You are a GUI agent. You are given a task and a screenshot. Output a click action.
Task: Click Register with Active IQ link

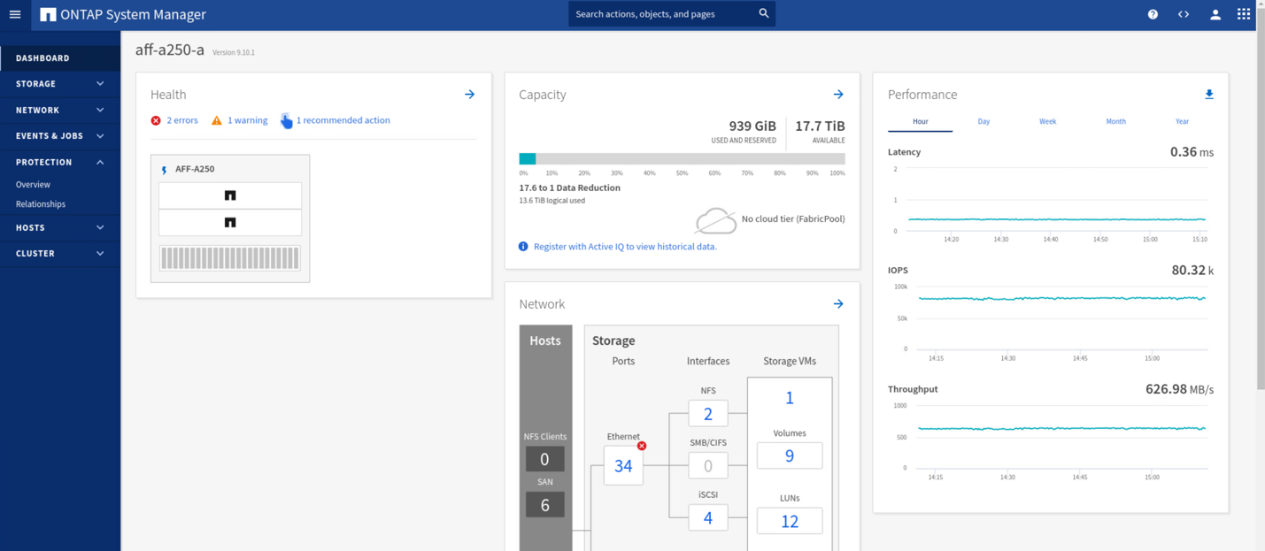click(x=624, y=247)
